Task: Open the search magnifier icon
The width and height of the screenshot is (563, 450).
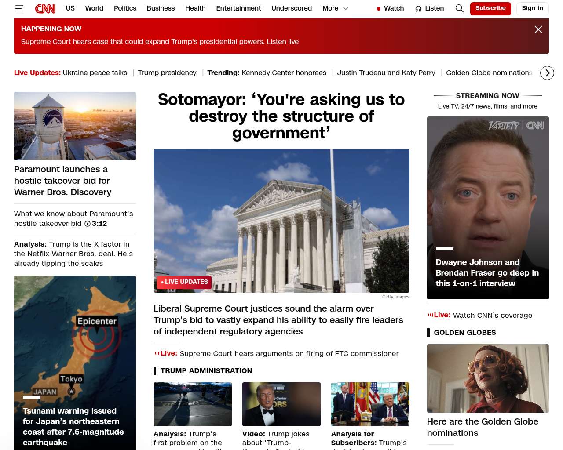Action: click(459, 8)
